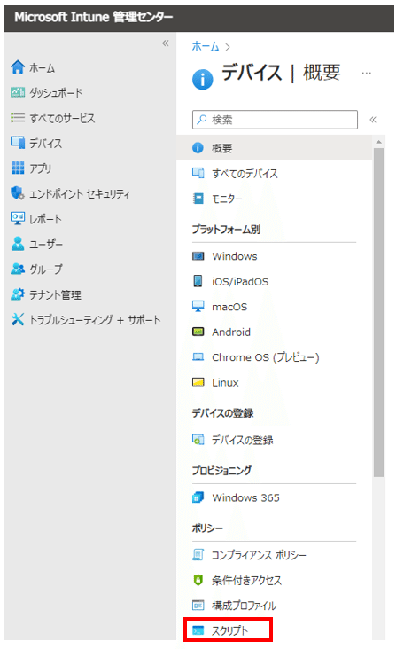
Task: Click the iOS/iPadOS phone icon
Action: pos(198,281)
